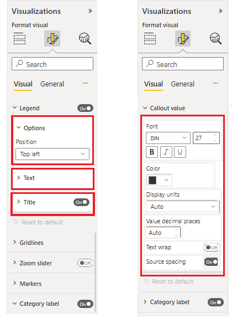
Task: Enable the Zoom slider toggle
Action: point(85,263)
